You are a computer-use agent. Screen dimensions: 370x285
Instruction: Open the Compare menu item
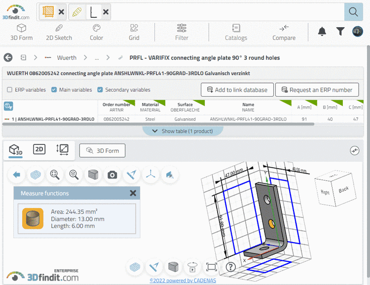pyautogui.click(x=284, y=33)
